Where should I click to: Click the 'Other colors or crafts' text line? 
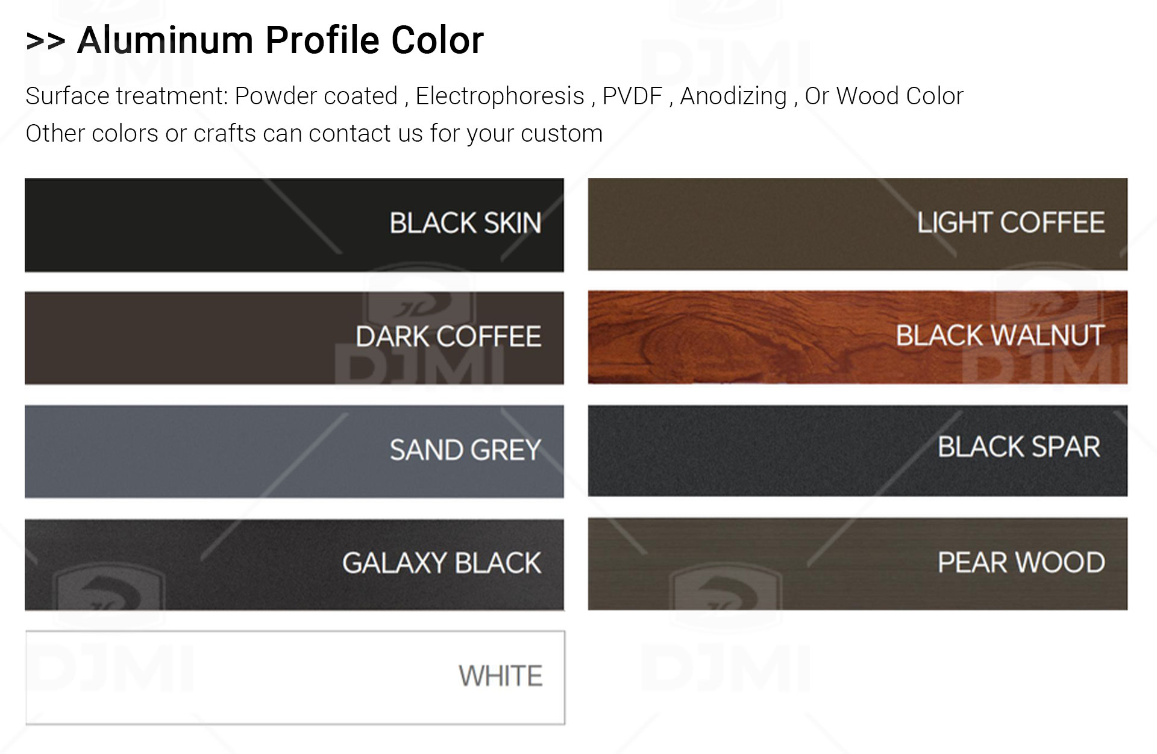point(314,134)
